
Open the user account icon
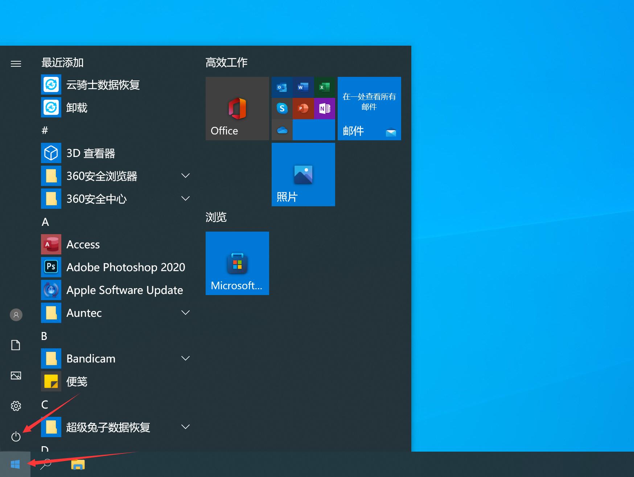tap(16, 315)
